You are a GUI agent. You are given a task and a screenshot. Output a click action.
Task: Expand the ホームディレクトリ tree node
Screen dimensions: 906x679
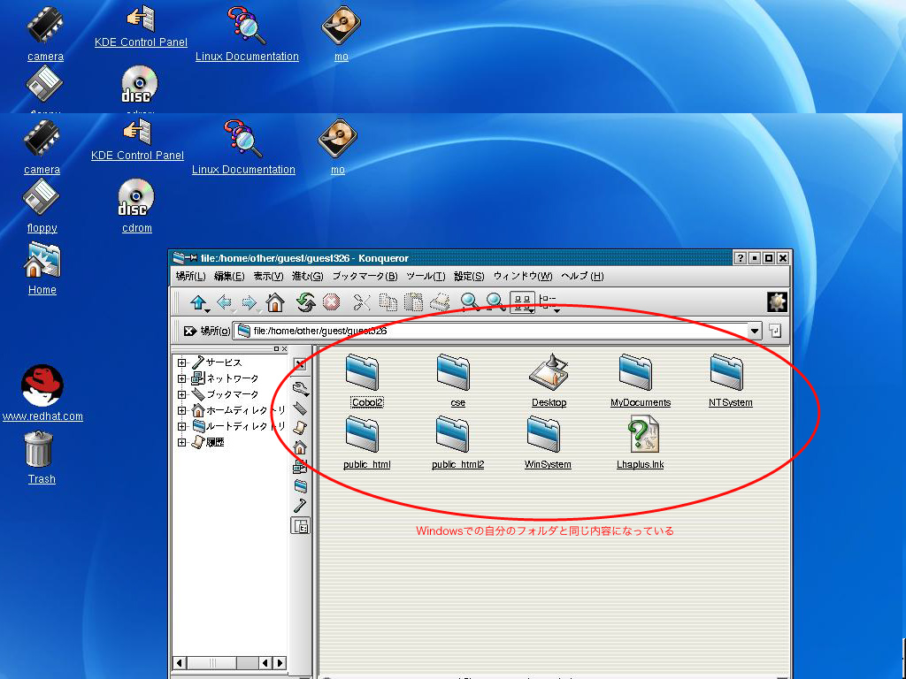182,410
